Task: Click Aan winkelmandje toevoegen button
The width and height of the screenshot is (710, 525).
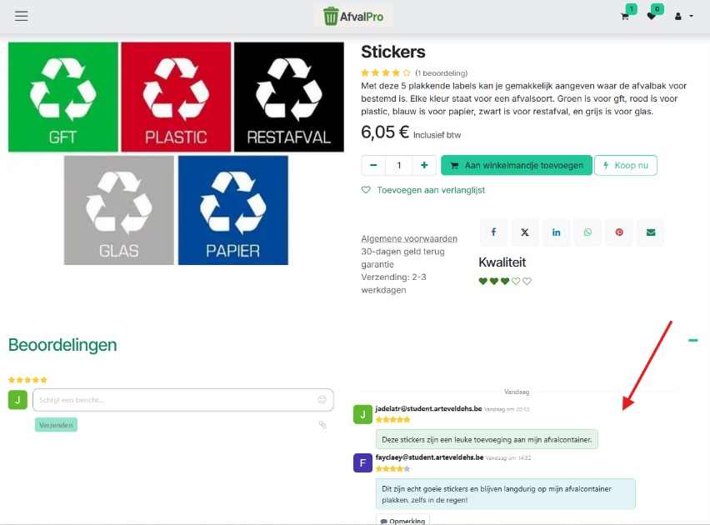Action: (517, 165)
